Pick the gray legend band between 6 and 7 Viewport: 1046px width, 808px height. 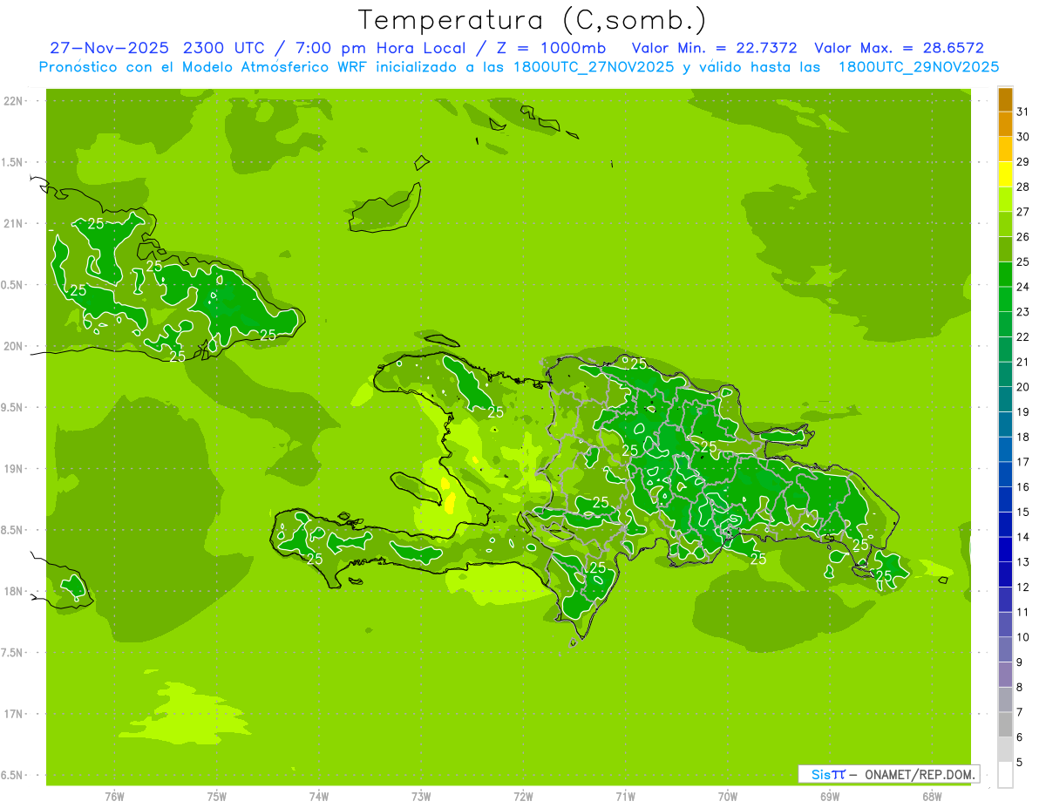(1005, 724)
